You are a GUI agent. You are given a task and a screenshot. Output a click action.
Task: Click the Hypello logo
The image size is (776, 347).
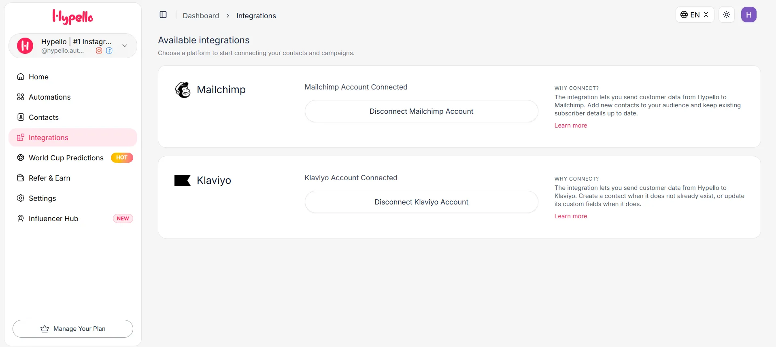[73, 17]
